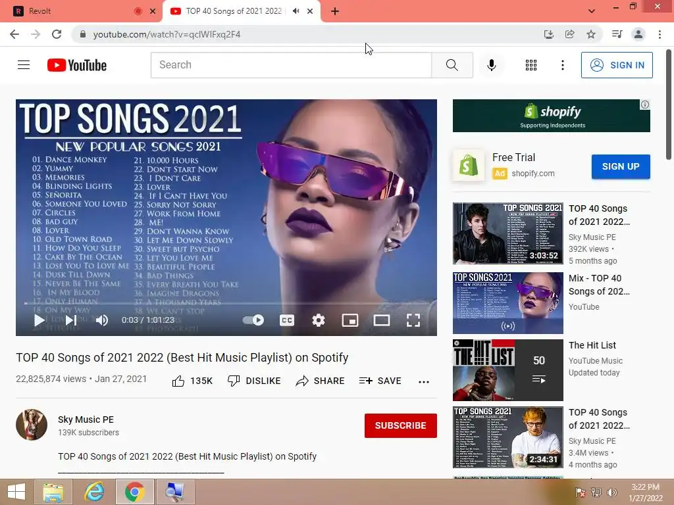
Task: Open the YouTube guide hamburger menu
Action: 24,65
